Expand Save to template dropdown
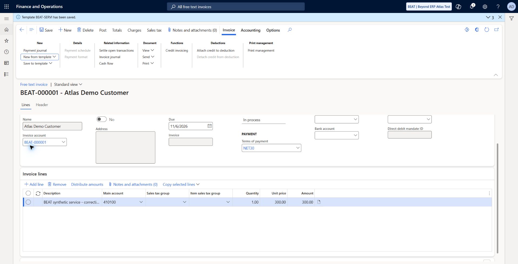This screenshot has width=518, height=264. tap(38, 63)
